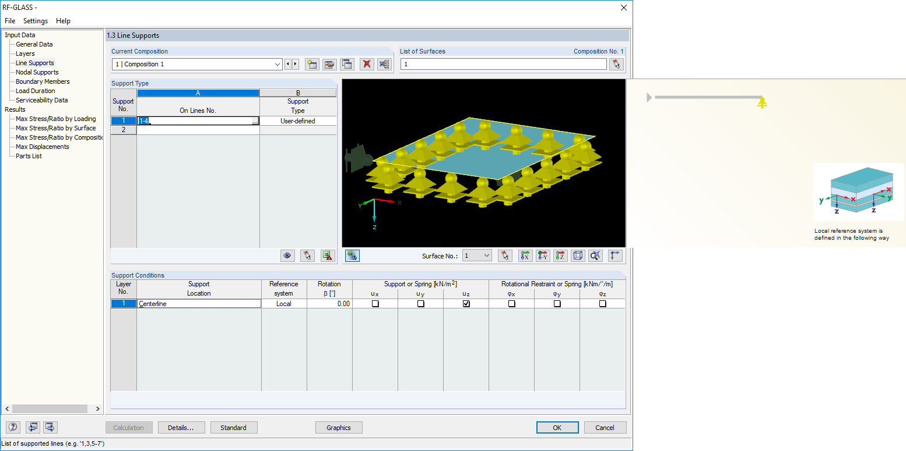Screen dimensions: 906x451
Task: Toggle the φy rotational restraint checkbox
Action: click(557, 304)
